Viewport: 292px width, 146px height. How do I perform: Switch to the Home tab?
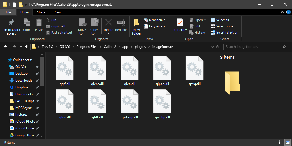(24, 12)
